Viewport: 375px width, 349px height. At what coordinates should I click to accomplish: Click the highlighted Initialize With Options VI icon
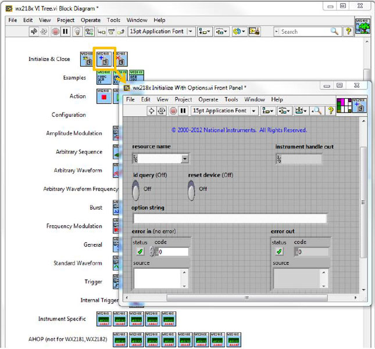pyautogui.click(x=105, y=59)
